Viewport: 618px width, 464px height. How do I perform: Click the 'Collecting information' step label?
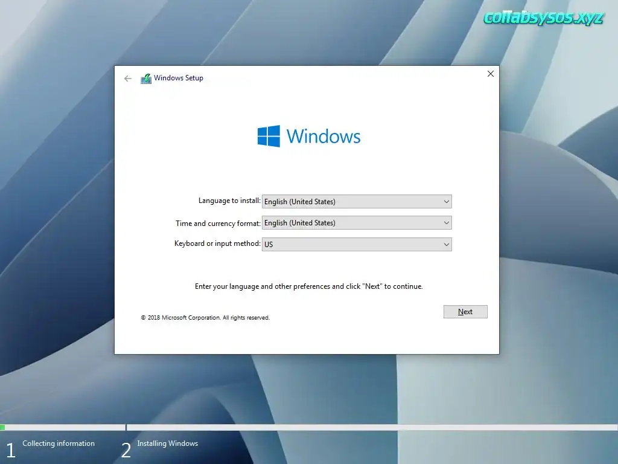[59, 443]
